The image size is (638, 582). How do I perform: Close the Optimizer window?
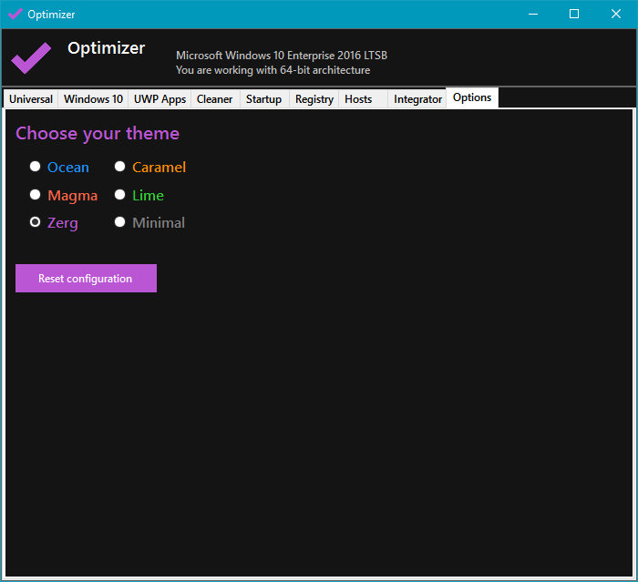[616, 15]
